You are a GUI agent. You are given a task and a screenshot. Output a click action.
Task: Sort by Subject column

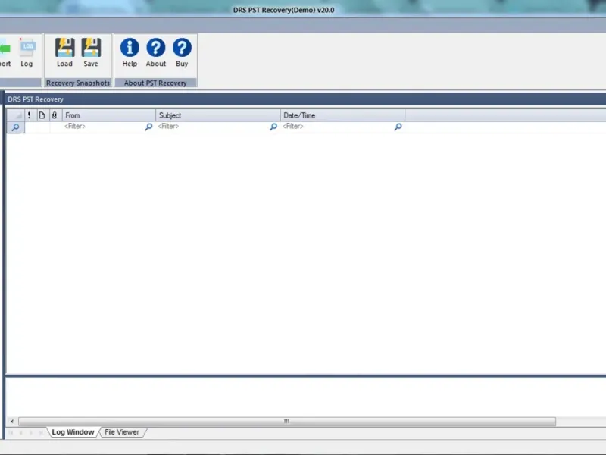[x=218, y=115]
